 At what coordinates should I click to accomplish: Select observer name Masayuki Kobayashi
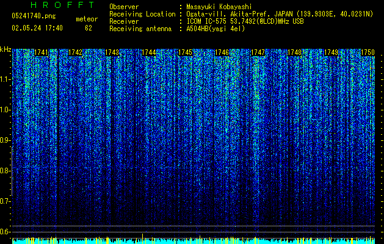tap(219, 7)
